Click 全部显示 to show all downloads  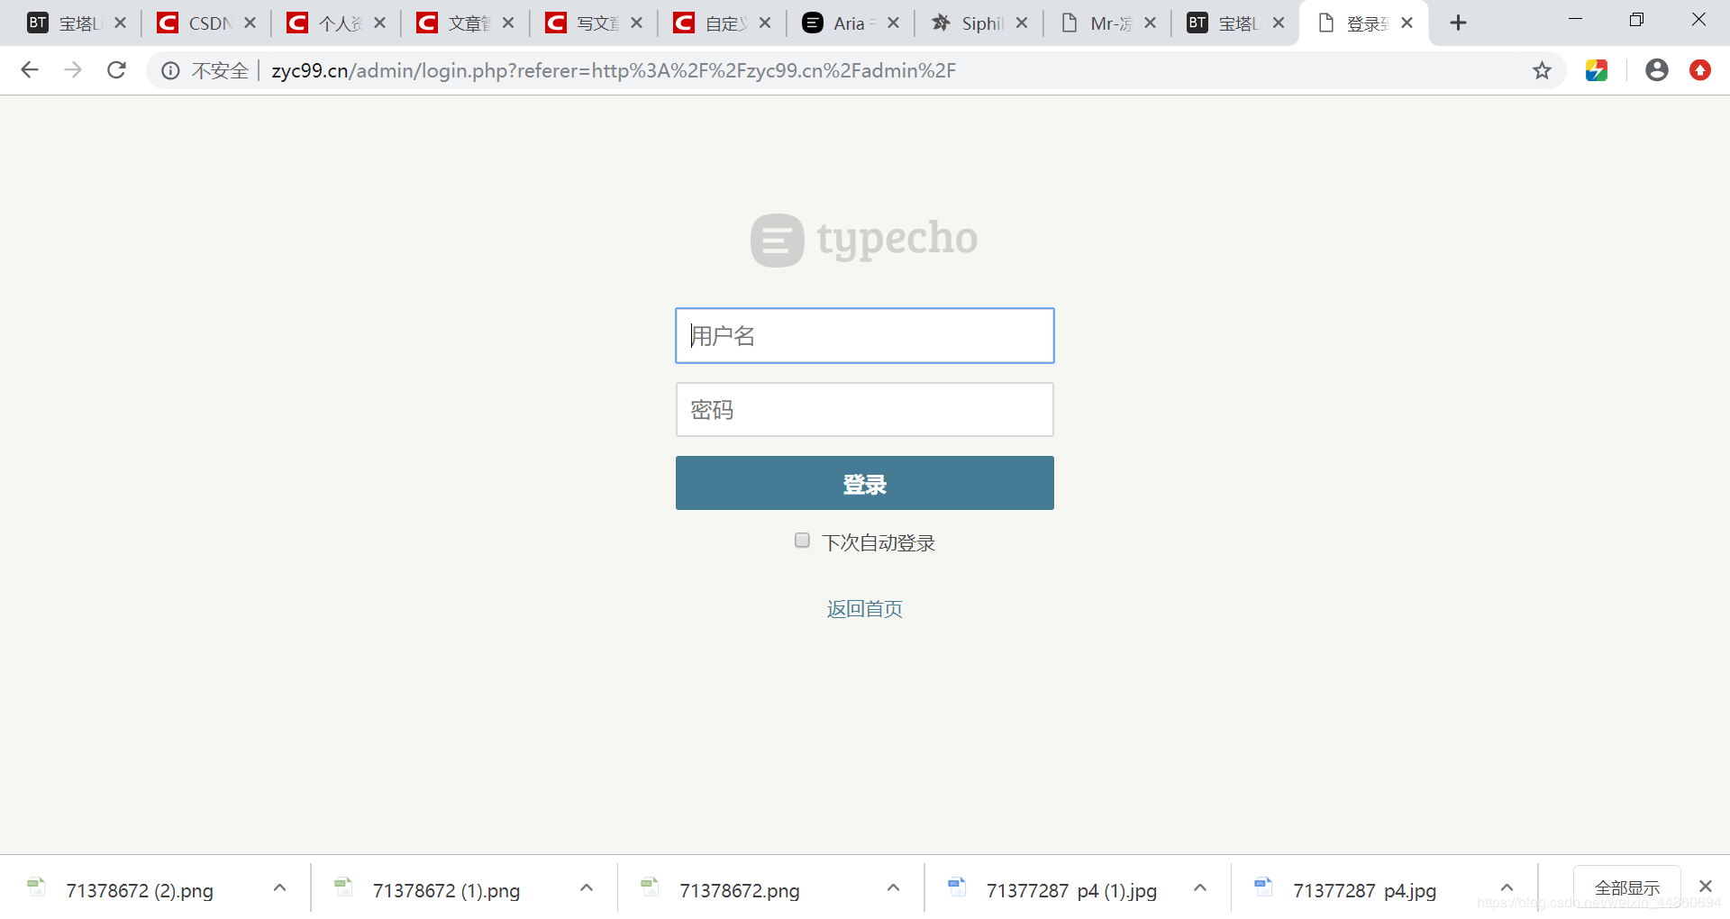(x=1626, y=888)
